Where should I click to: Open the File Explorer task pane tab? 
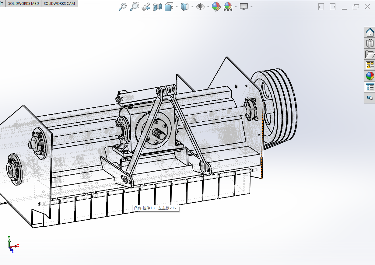tap(370, 54)
